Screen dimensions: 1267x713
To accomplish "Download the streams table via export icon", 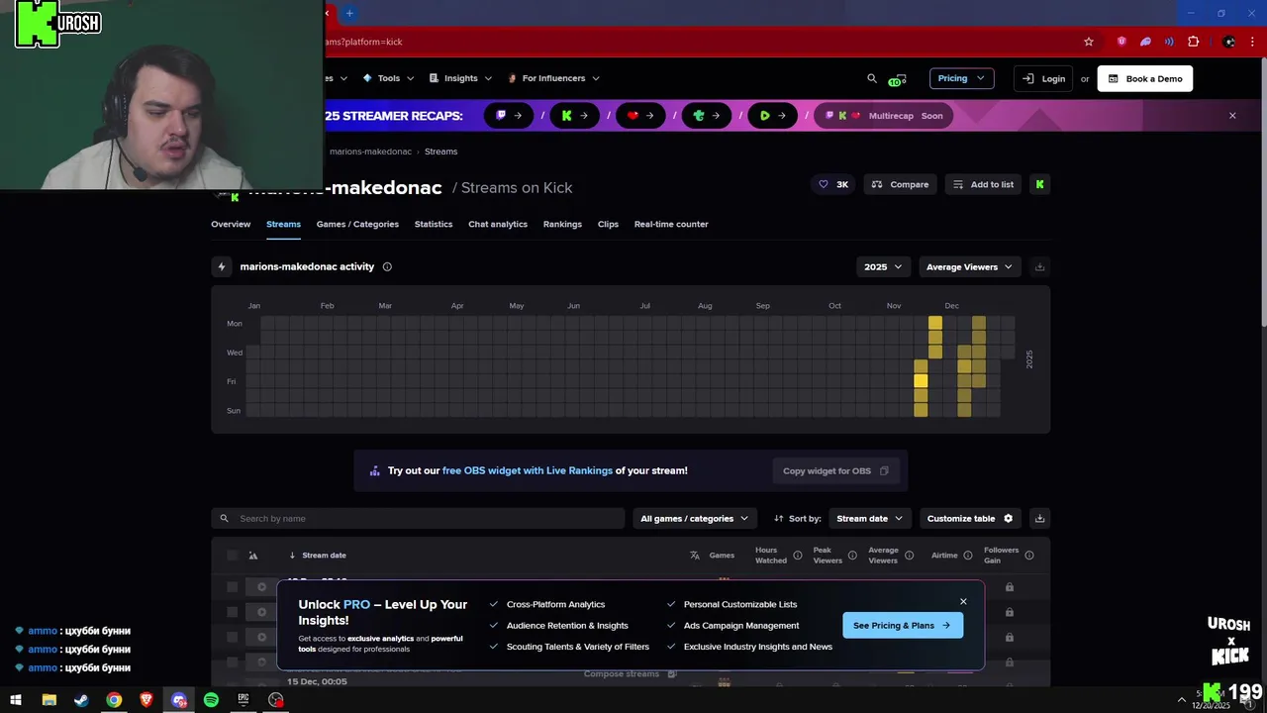I will point(1039,518).
